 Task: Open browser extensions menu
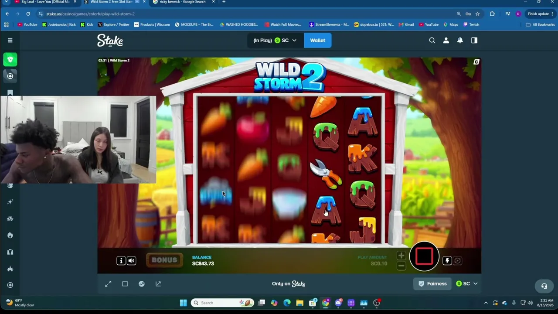(492, 14)
